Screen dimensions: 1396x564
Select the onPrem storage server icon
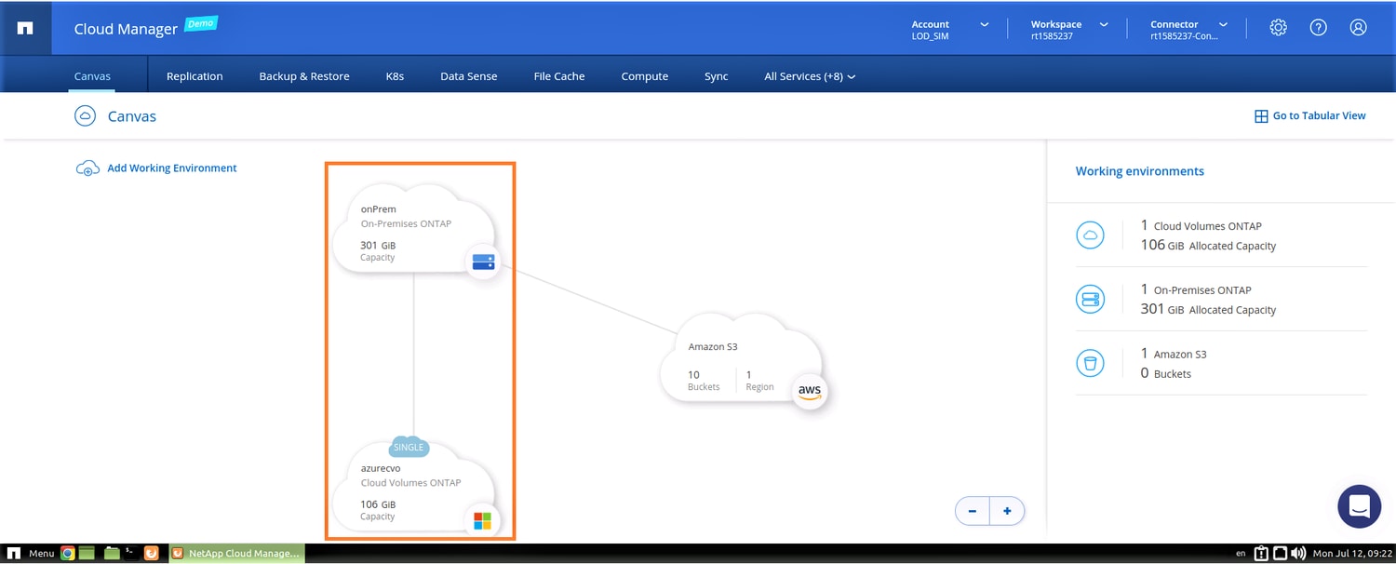click(x=483, y=262)
